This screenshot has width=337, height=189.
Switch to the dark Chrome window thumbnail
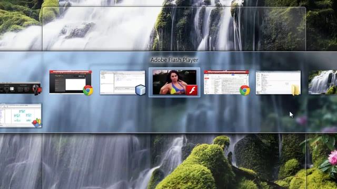coord(71,82)
